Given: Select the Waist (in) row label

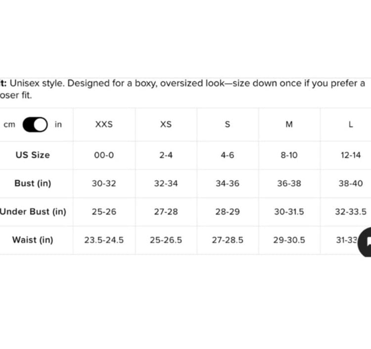Looking at the screenshot, I should coord(33,240).
